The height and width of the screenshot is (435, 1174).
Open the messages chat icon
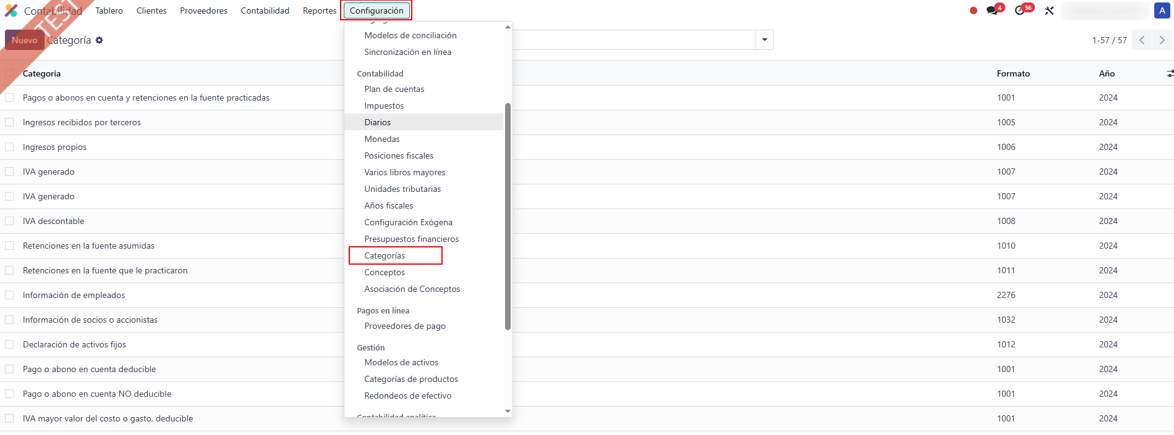992,10
